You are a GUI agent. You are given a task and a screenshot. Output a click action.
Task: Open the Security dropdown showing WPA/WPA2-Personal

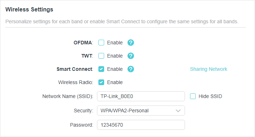click(141, 111)
